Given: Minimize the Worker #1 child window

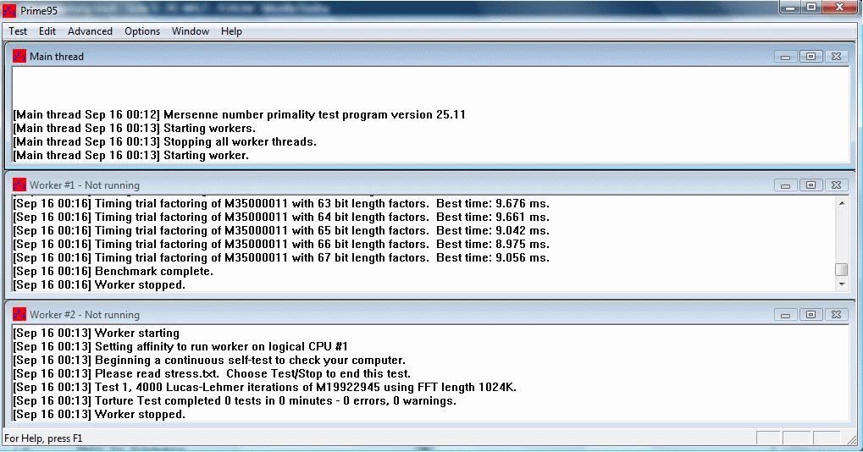Looking at the screenshot, I should coord(785,185).
